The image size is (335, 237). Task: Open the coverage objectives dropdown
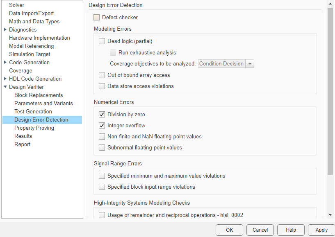(250, 63)
